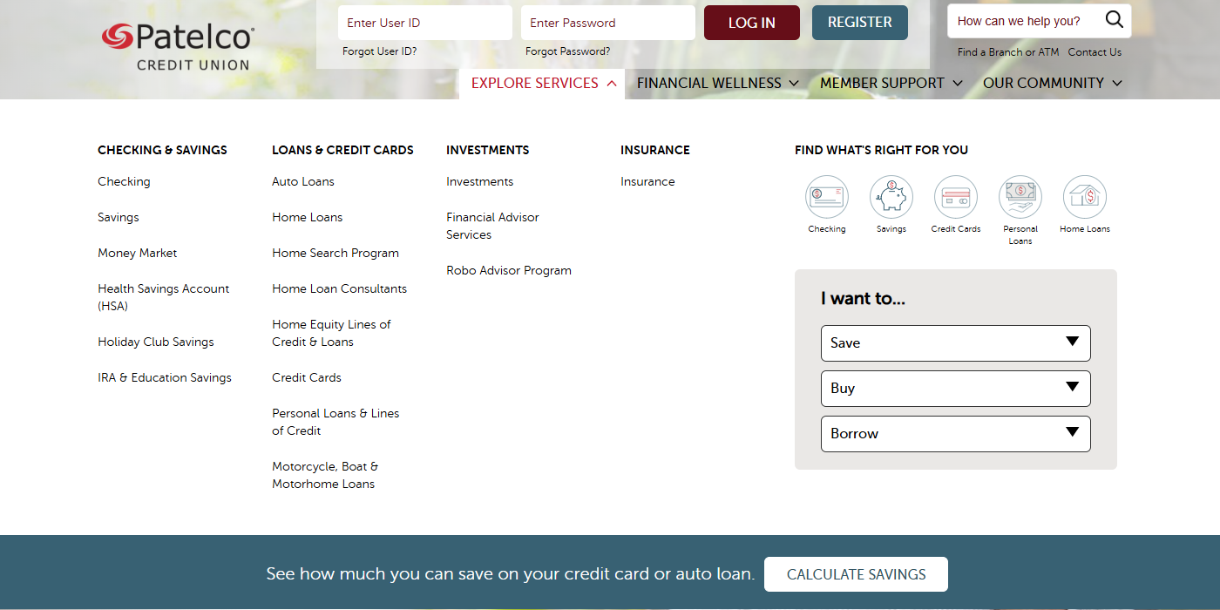Focus the Enter User ID field

pyautogui.click(x=425, y=23)
